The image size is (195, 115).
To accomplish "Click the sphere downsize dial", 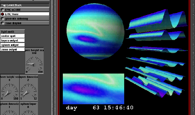I will click(x=9, y=112).
